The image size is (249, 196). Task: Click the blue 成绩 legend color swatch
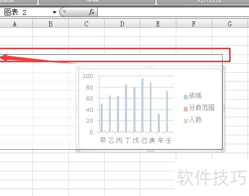pyautogui.click(x=186, y=97)
